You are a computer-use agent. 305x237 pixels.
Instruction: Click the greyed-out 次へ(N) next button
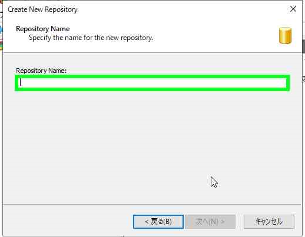point(210,222)
